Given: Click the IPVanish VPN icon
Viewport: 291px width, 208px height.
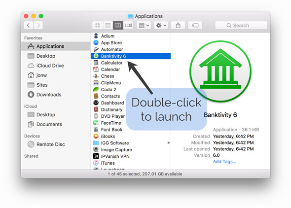Looking at the screenshot, I should 96,156.
